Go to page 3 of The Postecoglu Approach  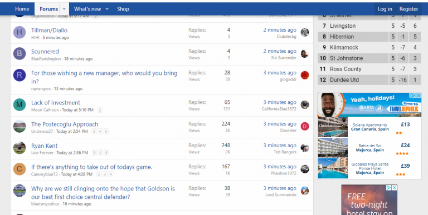94,132
